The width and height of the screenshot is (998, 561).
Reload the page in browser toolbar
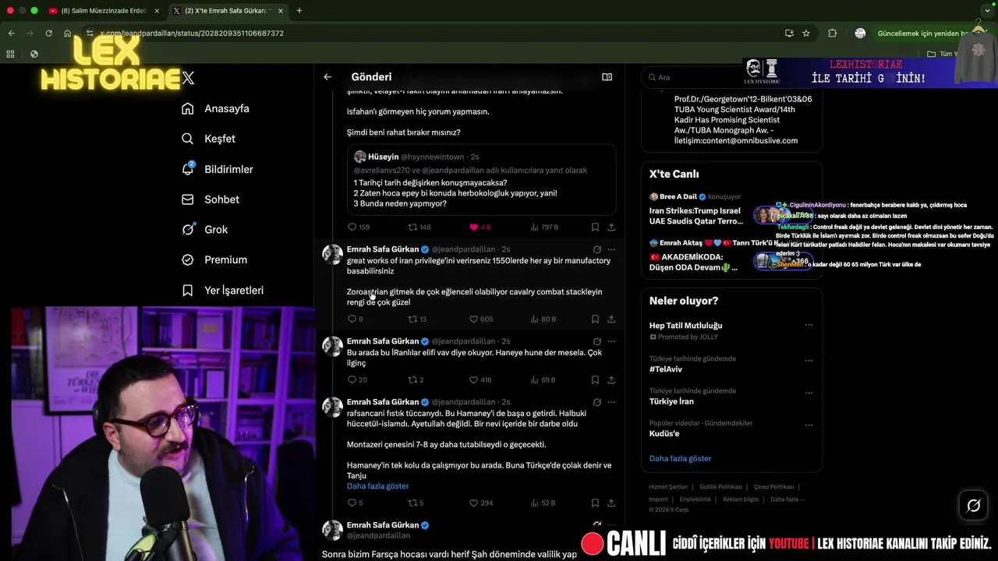click(48, 34)
